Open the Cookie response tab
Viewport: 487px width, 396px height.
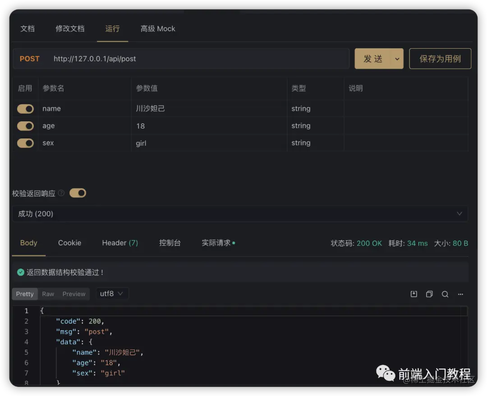[x=69, y=243]
